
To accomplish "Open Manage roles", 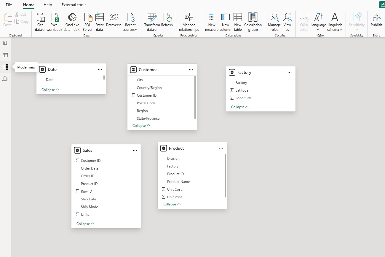I will [x=274, y=22].
